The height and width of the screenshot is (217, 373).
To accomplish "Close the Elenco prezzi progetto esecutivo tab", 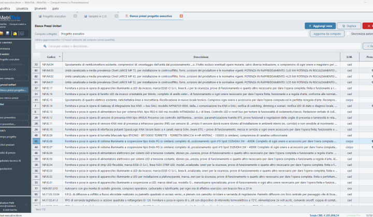I will coord(181,16).
